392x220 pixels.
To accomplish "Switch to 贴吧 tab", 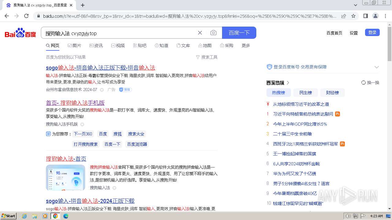I will [140, 46].
